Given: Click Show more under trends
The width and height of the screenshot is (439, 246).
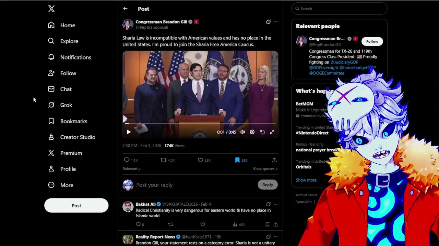Looking at the screenshot, I should 306,180.
